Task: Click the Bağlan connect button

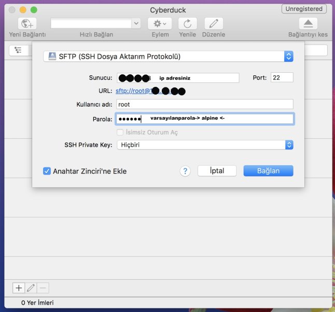Action: pyautogui.click(x=268, y=171)
